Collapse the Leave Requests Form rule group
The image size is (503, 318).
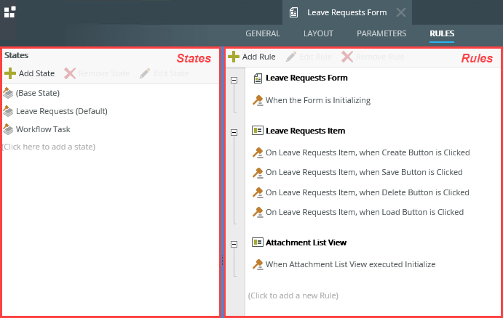coord(234,80)
